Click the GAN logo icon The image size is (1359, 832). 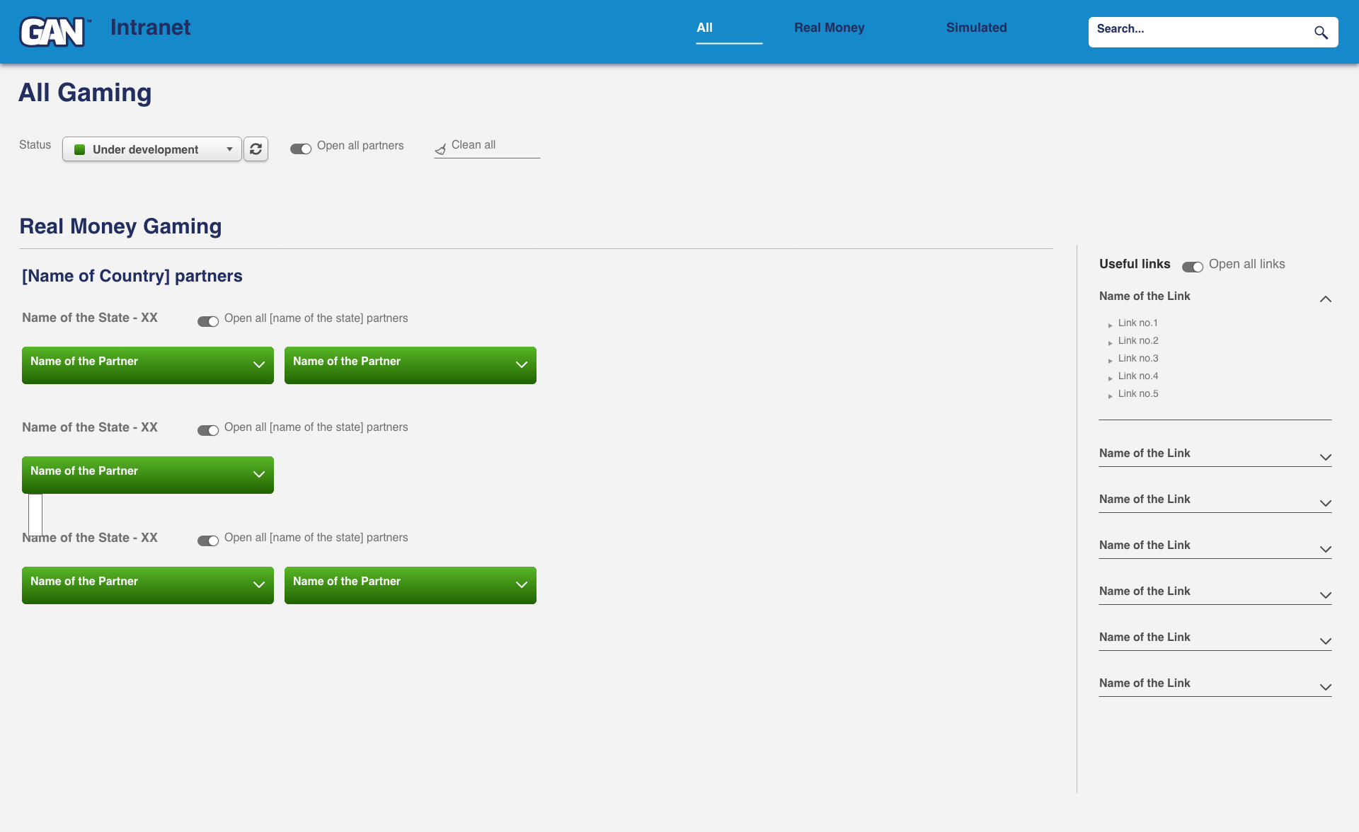[x=53, y=32]
